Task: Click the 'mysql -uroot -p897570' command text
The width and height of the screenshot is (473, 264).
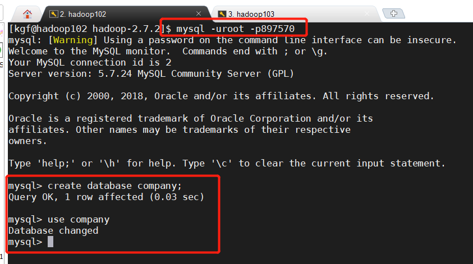Action: [235, 29]
